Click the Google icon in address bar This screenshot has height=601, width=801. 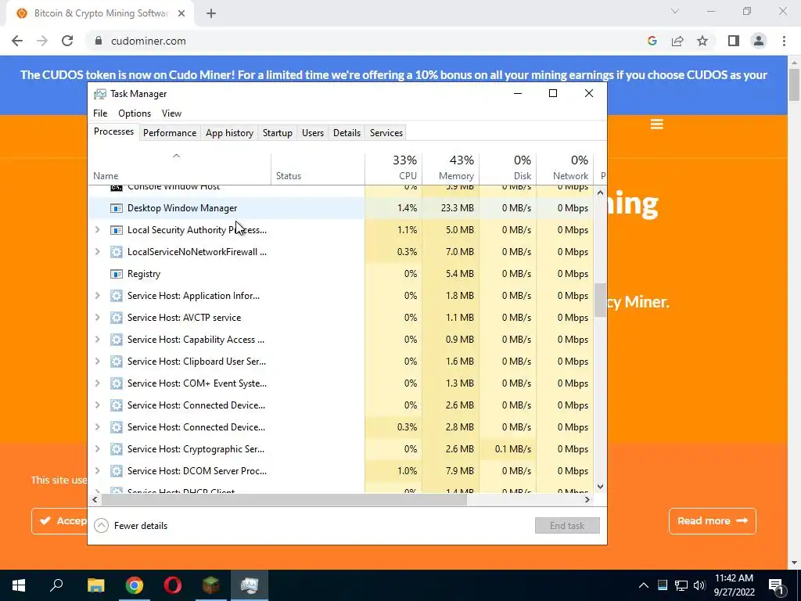coord(652,41)
